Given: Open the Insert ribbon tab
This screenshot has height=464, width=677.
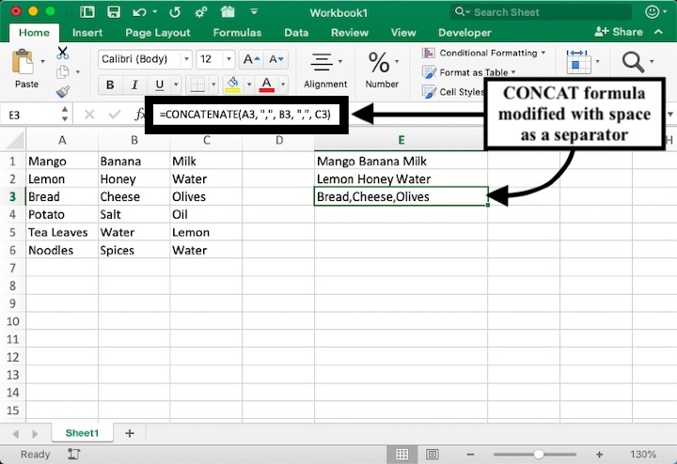Looking at the screenshot, I should click(87, 33).
